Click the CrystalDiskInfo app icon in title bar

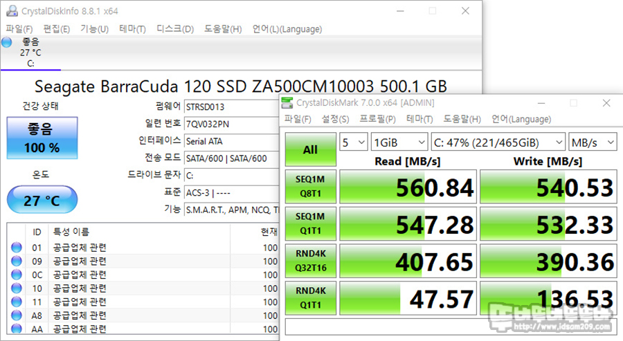point(12,10)
